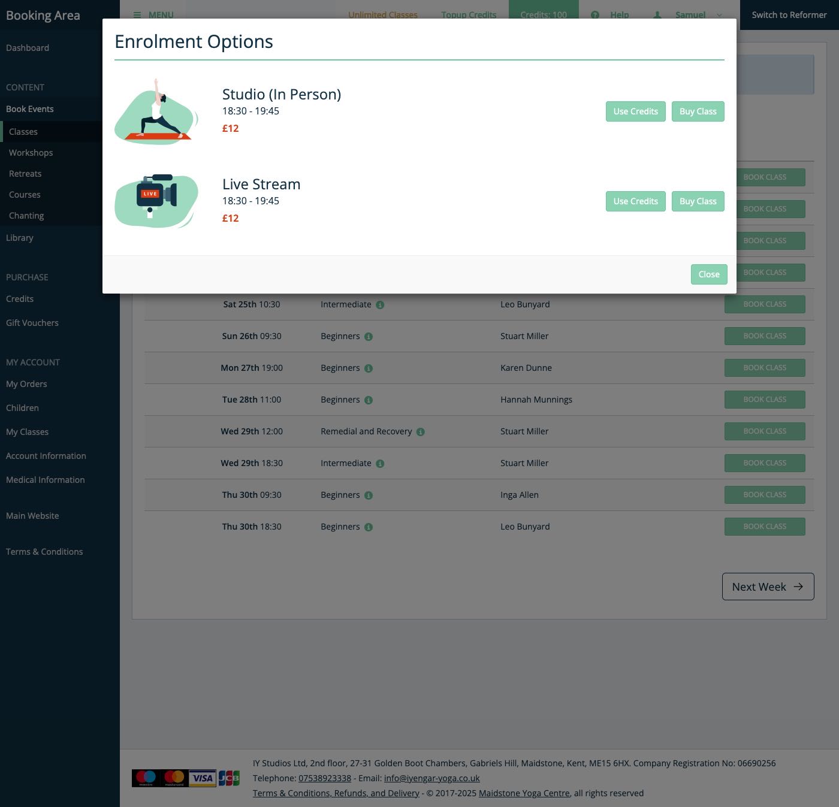Book Class for Tue 28th 11:00
This screenshot has width=839, height=807.
tap(765, 400)
